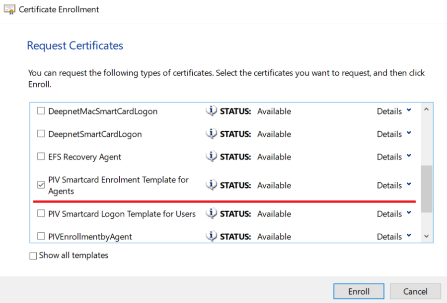Click status icon for PIV Smartcard Enrolment Template
447x303 pixels.
212,185
